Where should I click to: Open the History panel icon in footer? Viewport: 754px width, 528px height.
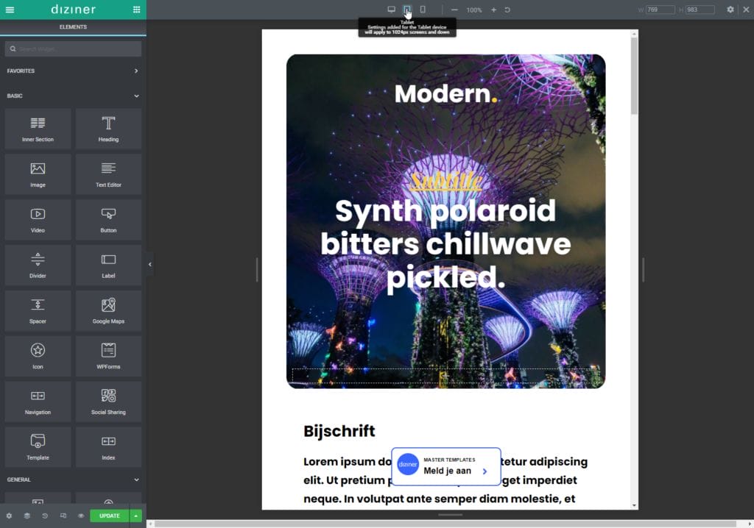coord(45,515)
